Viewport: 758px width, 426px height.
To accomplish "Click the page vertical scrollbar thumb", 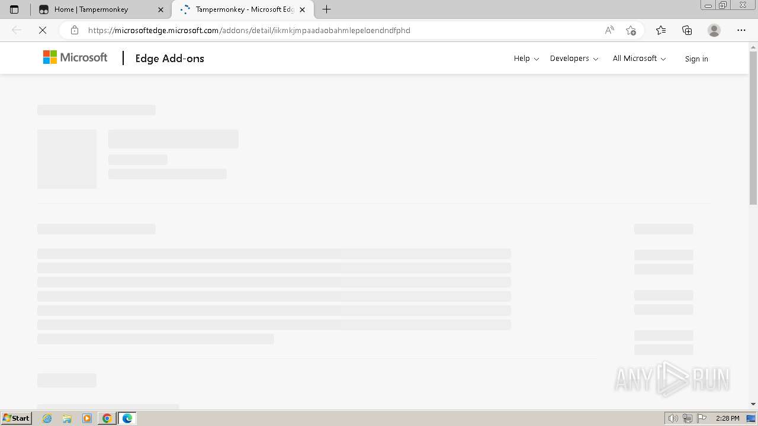I will (753, 128).
